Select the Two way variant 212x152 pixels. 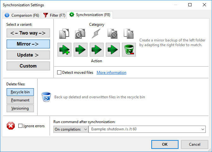point(28,33)
